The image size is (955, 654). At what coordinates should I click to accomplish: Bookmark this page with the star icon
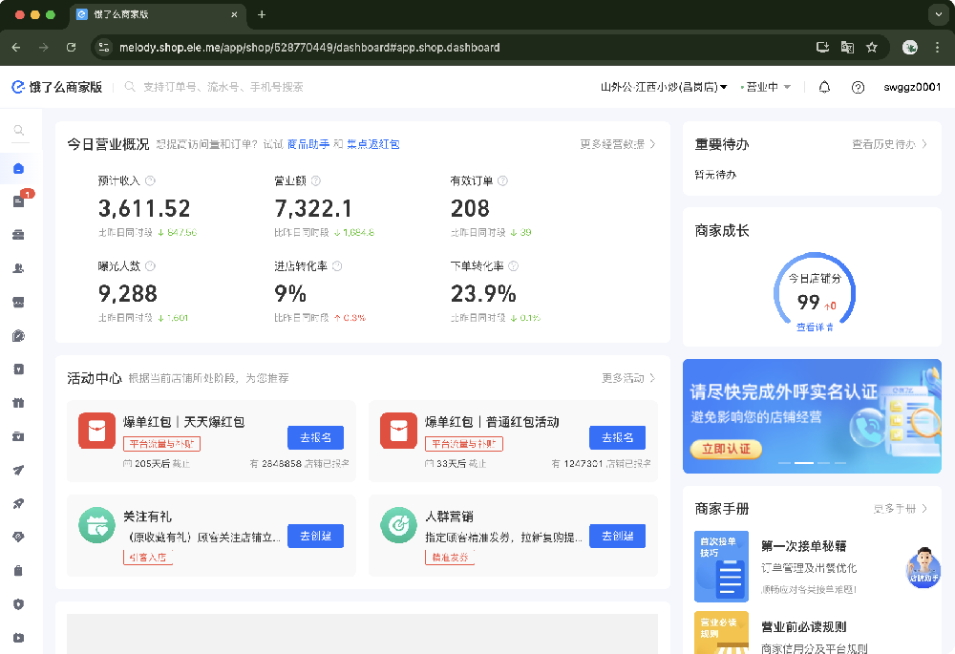[872, 47]
